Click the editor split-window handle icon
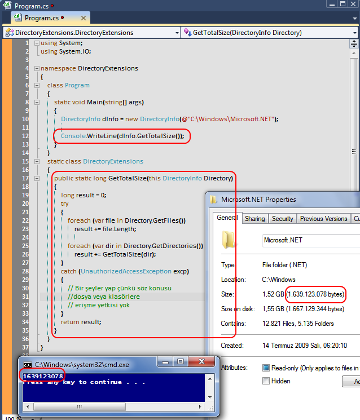Viewport: 360px width, 420px height. [354, 43]
